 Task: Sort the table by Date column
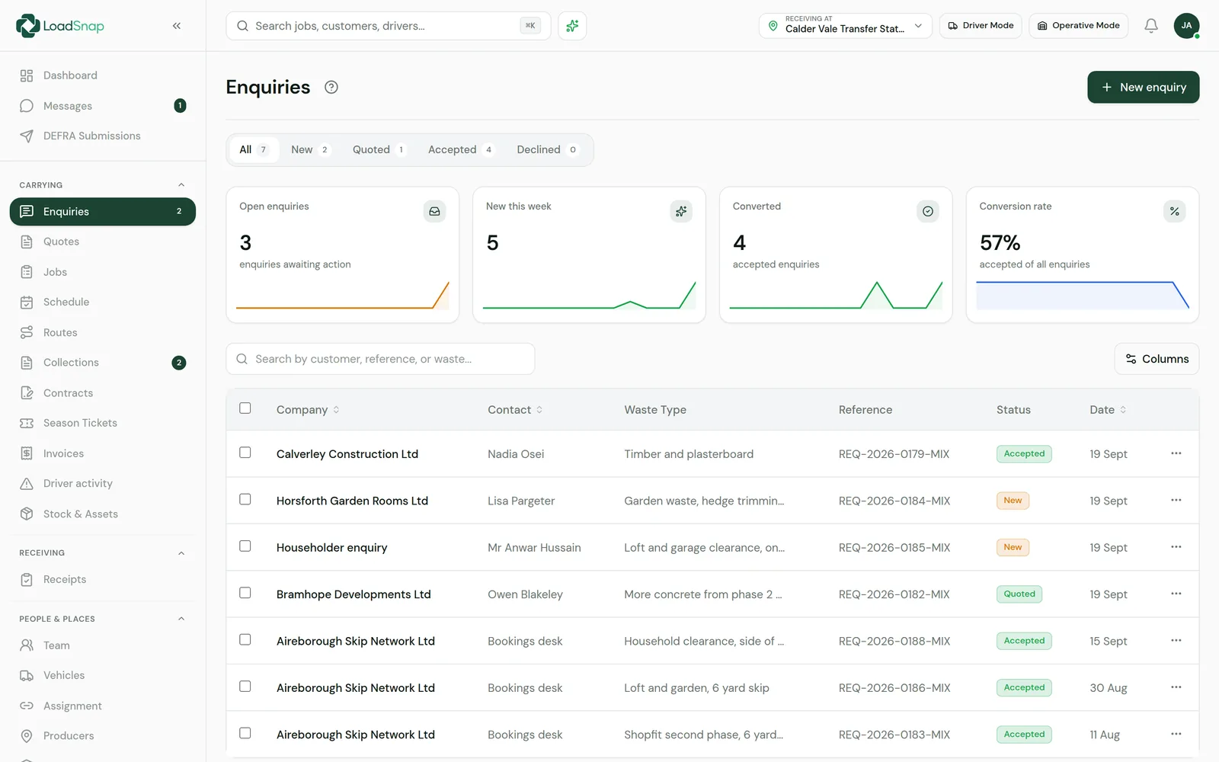click(x=1108, y=410)
